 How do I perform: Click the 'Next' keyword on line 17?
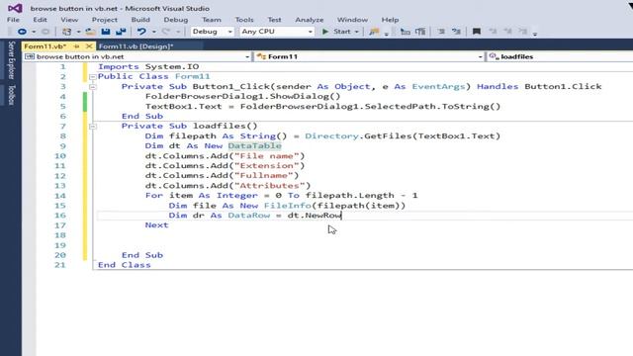click(x=156, y=225)
